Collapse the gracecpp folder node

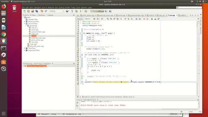(26, 26)
